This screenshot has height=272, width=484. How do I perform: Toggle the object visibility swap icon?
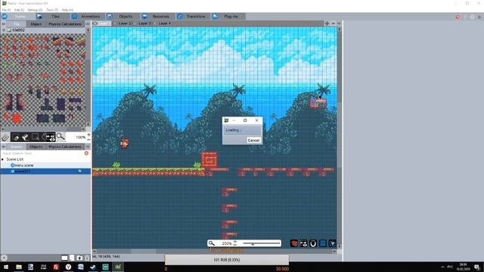(304, 243)
